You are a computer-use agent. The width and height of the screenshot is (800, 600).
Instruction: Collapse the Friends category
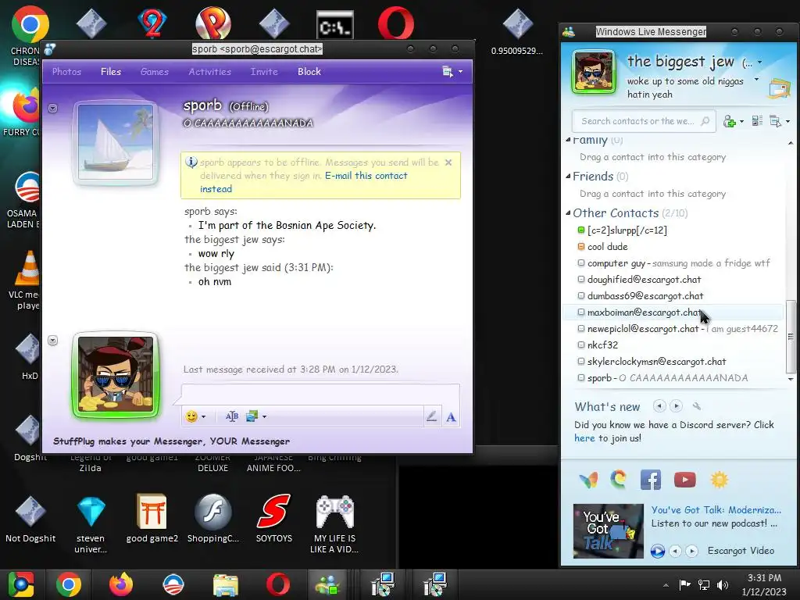[x=569, y=177]
